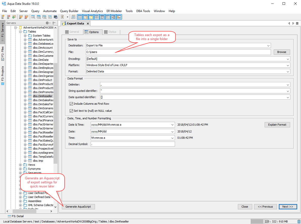Select dbo.DimReseller table in tree
This screenshot has height=224, width=301.
coord(42,96)
